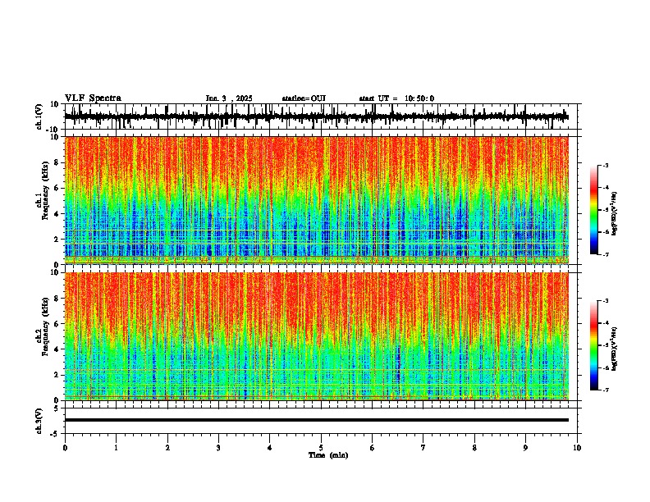Click the log(PSD) unit label beside ch.1 colorbar
Screen dimensions: 650x502
click(615, 214)
